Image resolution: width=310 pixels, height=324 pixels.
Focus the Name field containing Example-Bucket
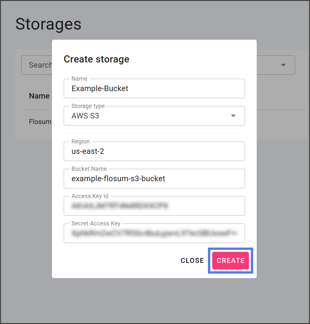tap(154, 88)
